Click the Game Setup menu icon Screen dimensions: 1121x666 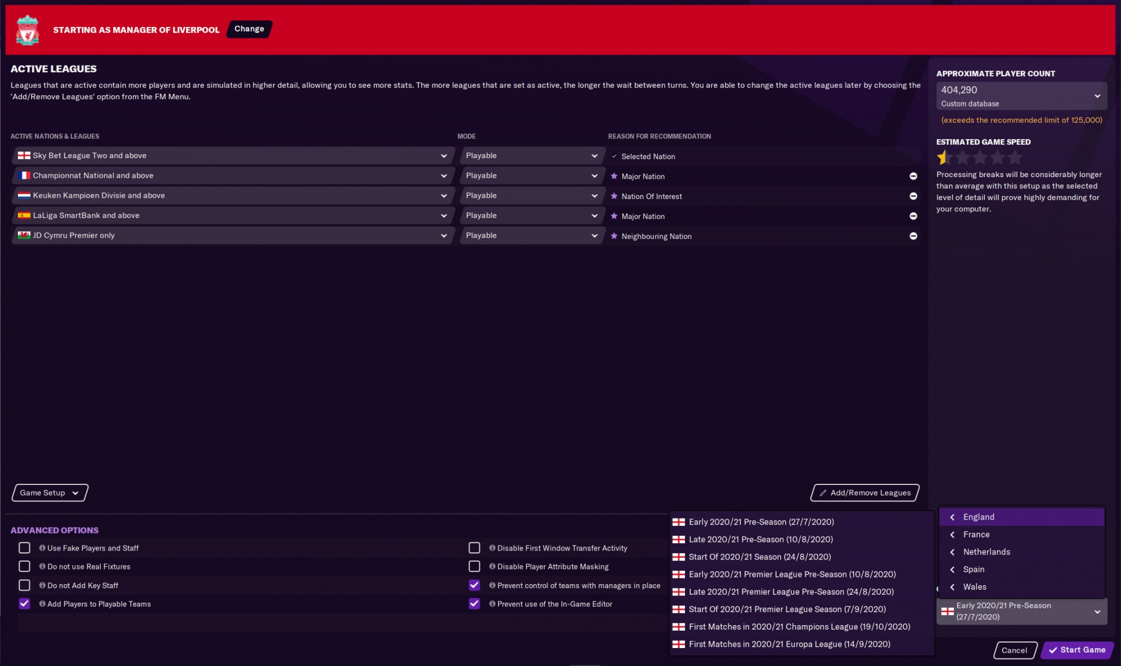(75, 492)
